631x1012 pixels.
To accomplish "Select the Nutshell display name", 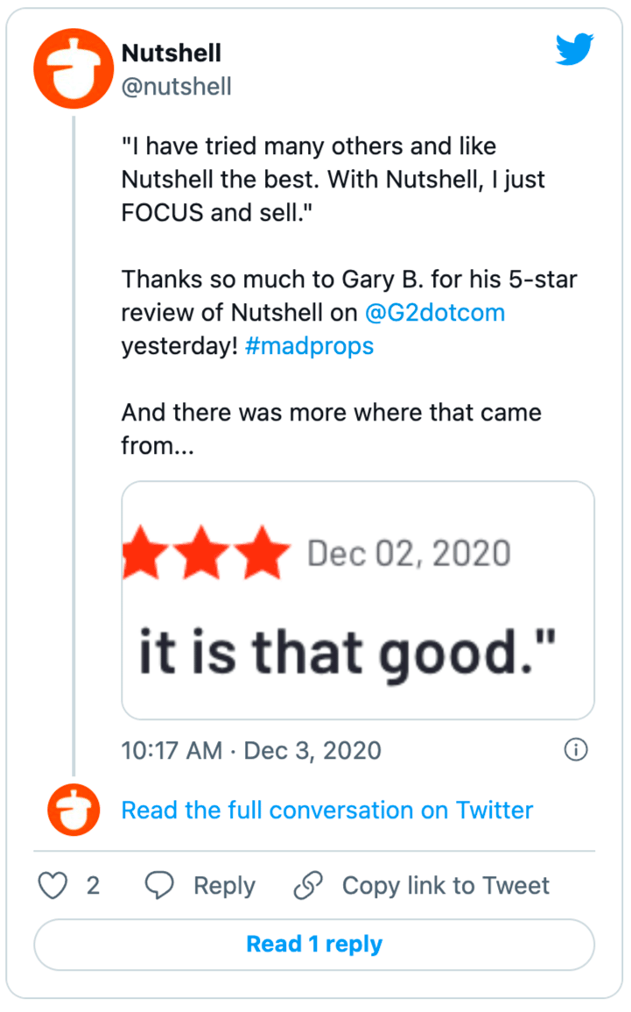I will [172, 53].
